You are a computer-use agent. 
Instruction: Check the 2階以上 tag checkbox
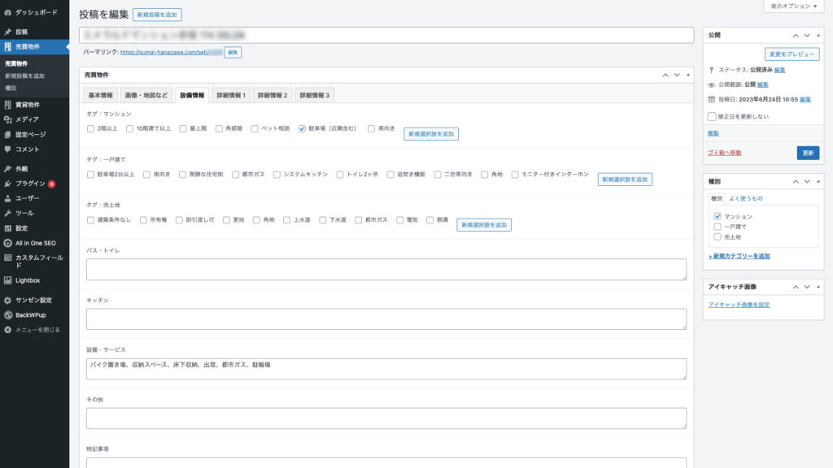pos(90,128)
